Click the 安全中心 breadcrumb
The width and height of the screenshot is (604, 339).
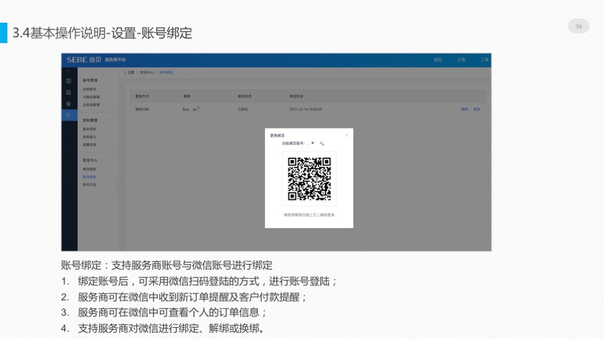(147, 72)
